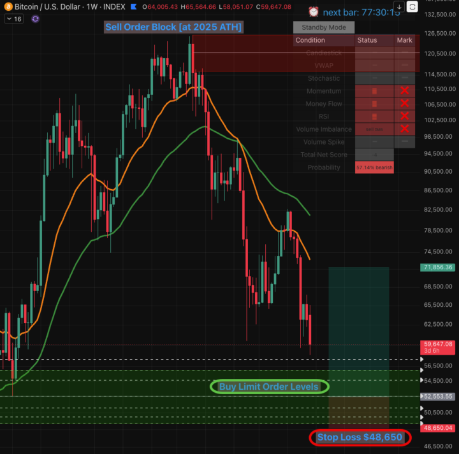The height and width of the screenshot is (454, 459).
Task: Click the blue flag icon beside INDEX
Action: pyautogui.click(x=134, y=6)
